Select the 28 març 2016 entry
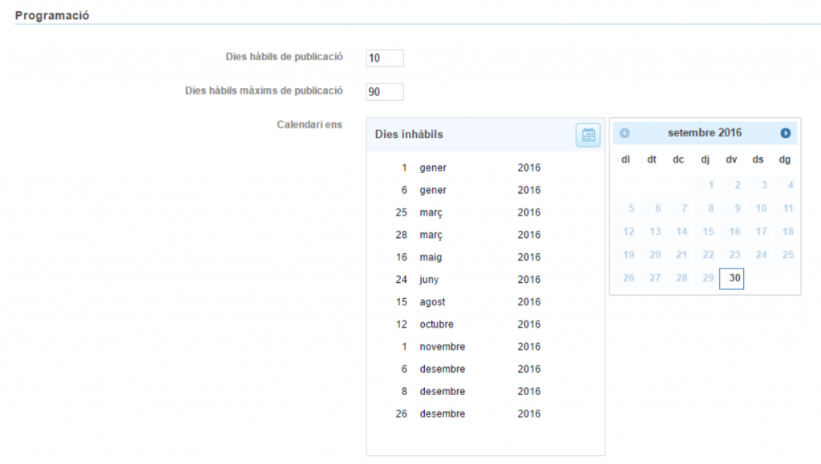 coord(469,236)
